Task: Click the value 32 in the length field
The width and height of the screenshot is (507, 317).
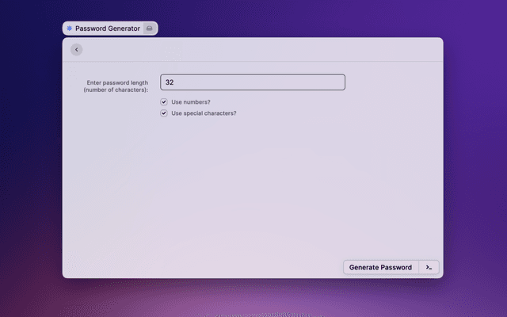Action: click(x=170, y=82)
